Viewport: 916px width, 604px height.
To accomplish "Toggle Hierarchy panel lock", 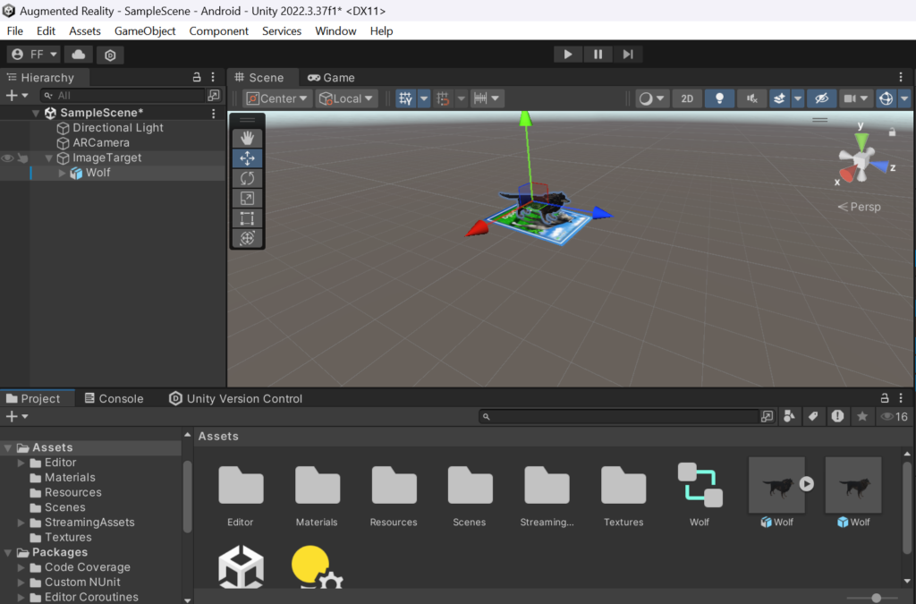I will (197, 77).
